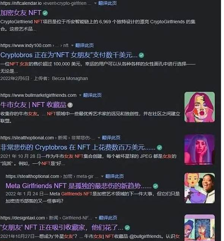This screenshot has height=241, width=224.
Task: Expand dropdown arrow next to nftcalendar.io URL
Action: [x=95, y=3]
